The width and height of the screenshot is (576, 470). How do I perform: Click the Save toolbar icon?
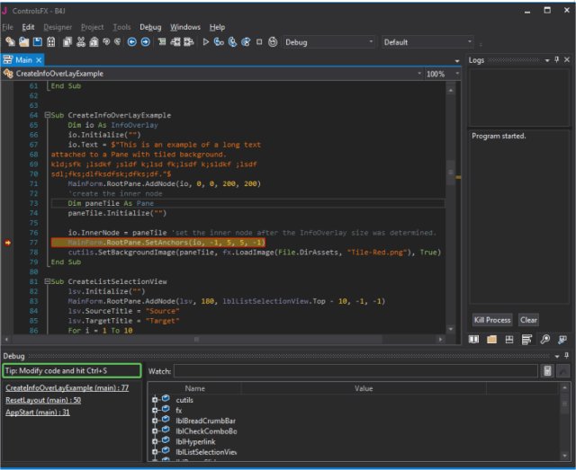tap(38, 42)
